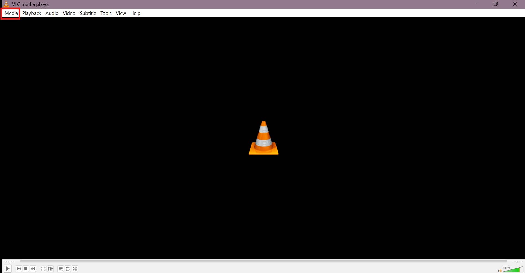The height and width of the screenshot is (273, 525).
Task: Click the VLC cone logo in video area
Action: click(x=263, y=138)
